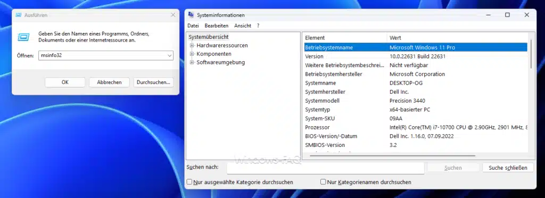Enable Nur ausgewählte Kategorie durchsuchen checkbox

[189, 181]
